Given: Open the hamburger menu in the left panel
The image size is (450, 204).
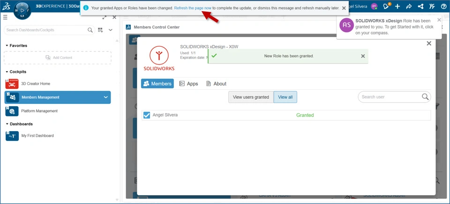Looking at the screenshot, I should [5, 17].
